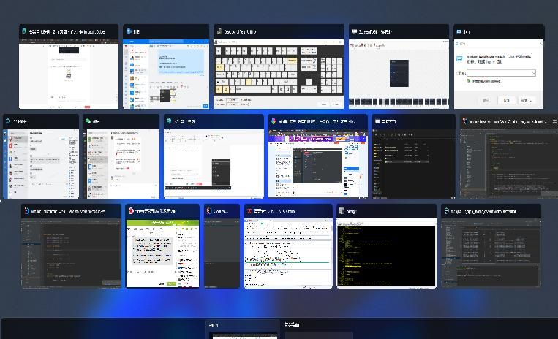
Task: Switch to the bottom-row leftmost dark IDE window
Action: (x=71, y=246)
